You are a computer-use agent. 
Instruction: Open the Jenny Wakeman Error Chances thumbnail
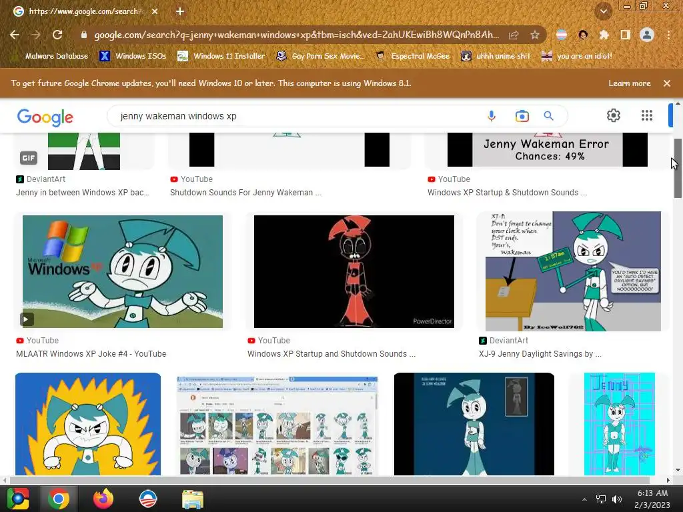tap(548, 150)
